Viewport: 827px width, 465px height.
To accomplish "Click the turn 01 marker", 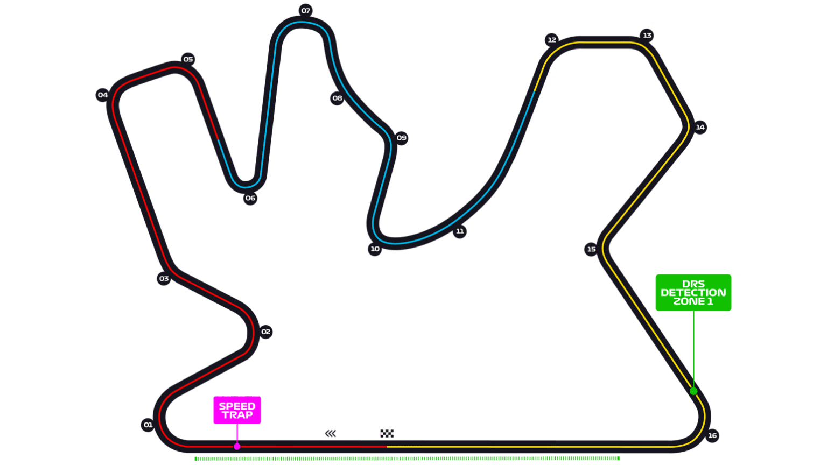I will tap(148, 425).
